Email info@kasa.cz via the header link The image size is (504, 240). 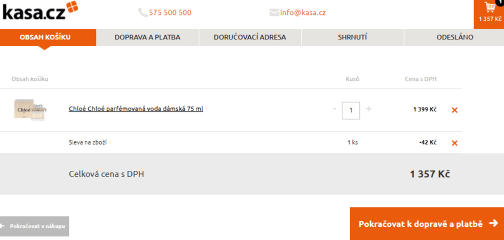[x=303, y=13]
